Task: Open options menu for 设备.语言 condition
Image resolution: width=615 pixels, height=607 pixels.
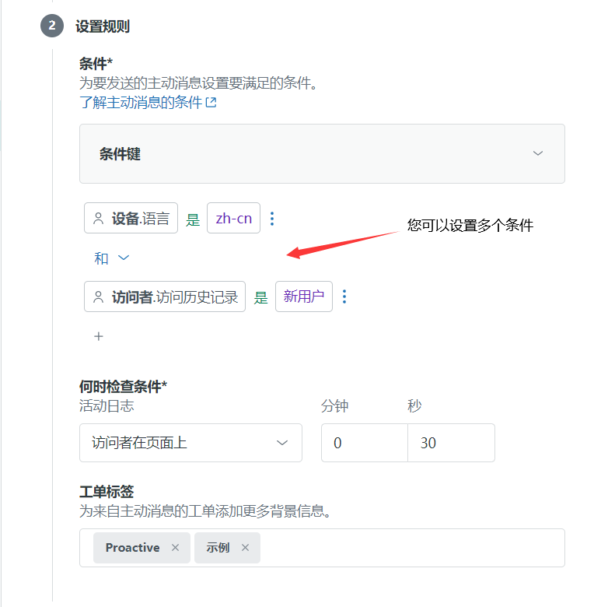Action: tap(272, 219)
